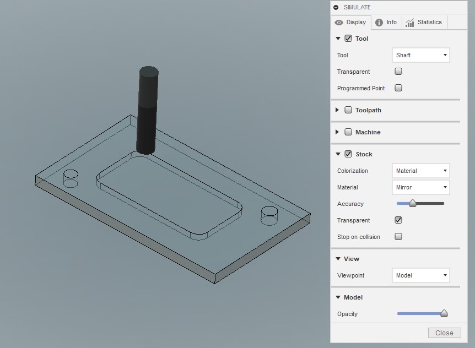Open the Tool dropdown showing Shaft
The height and width of the screenshot is (348, 475).
pyautogui.click(x=421, y=55)
